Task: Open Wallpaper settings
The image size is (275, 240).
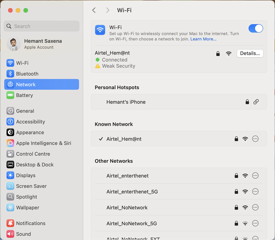Action: click(42, 207)
